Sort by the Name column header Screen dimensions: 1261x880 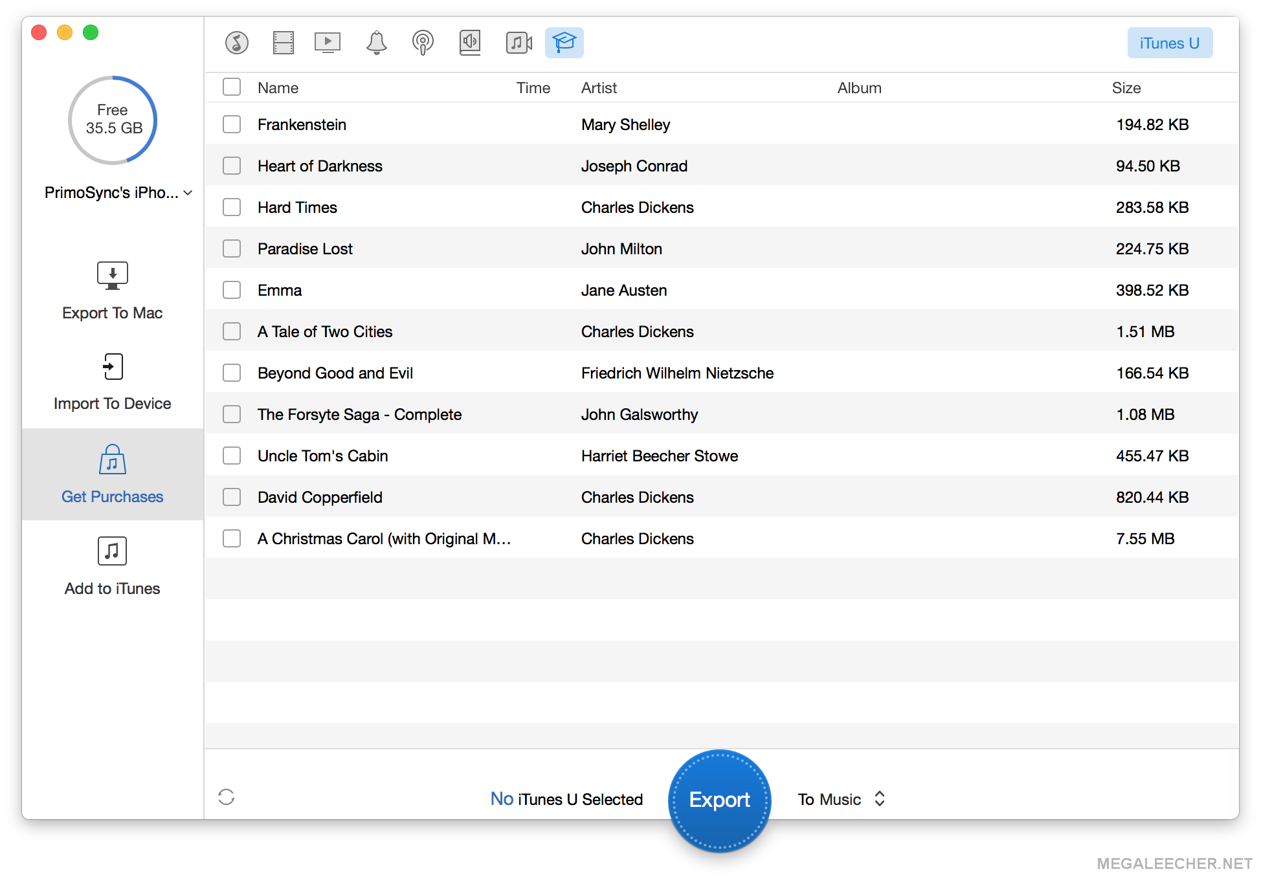click(278, 88)
